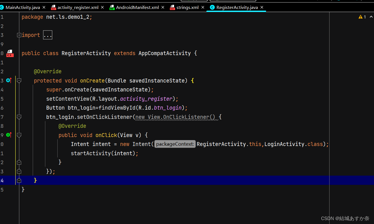Click the @Override annotation above onCreate
374x224 pixels.
[48, 72]
